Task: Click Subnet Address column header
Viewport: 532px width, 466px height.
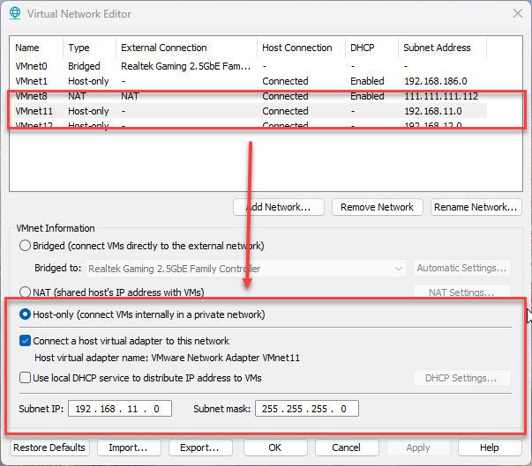Action: (x=442, y=48)
